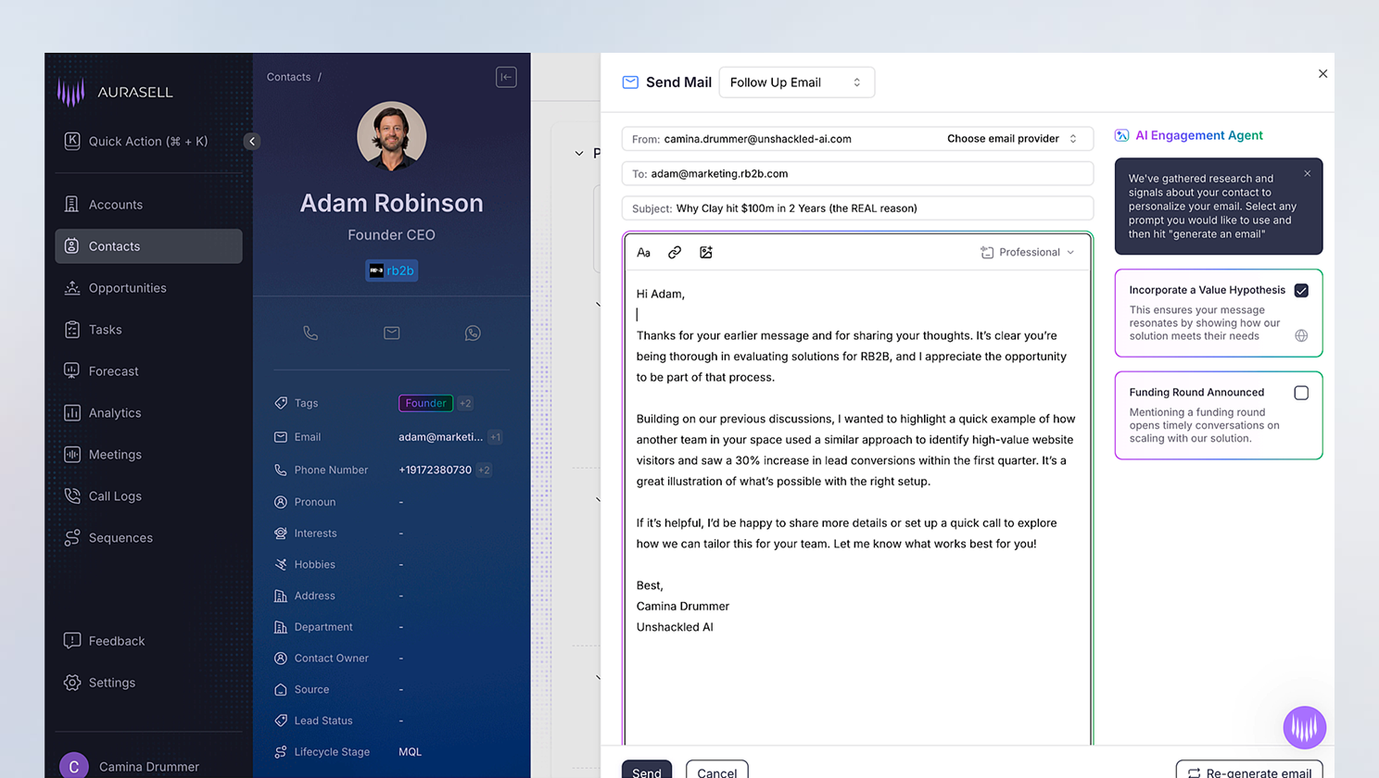Click Re-generate email button
The height and width of the screenshot is (778, 1379).
[x=1249, y=771]
